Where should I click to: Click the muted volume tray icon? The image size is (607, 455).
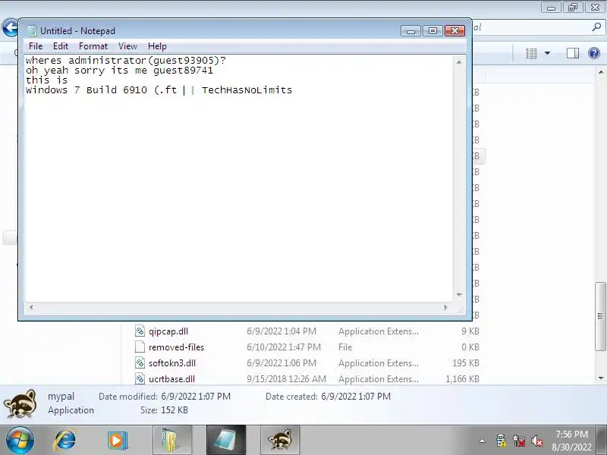537,441
